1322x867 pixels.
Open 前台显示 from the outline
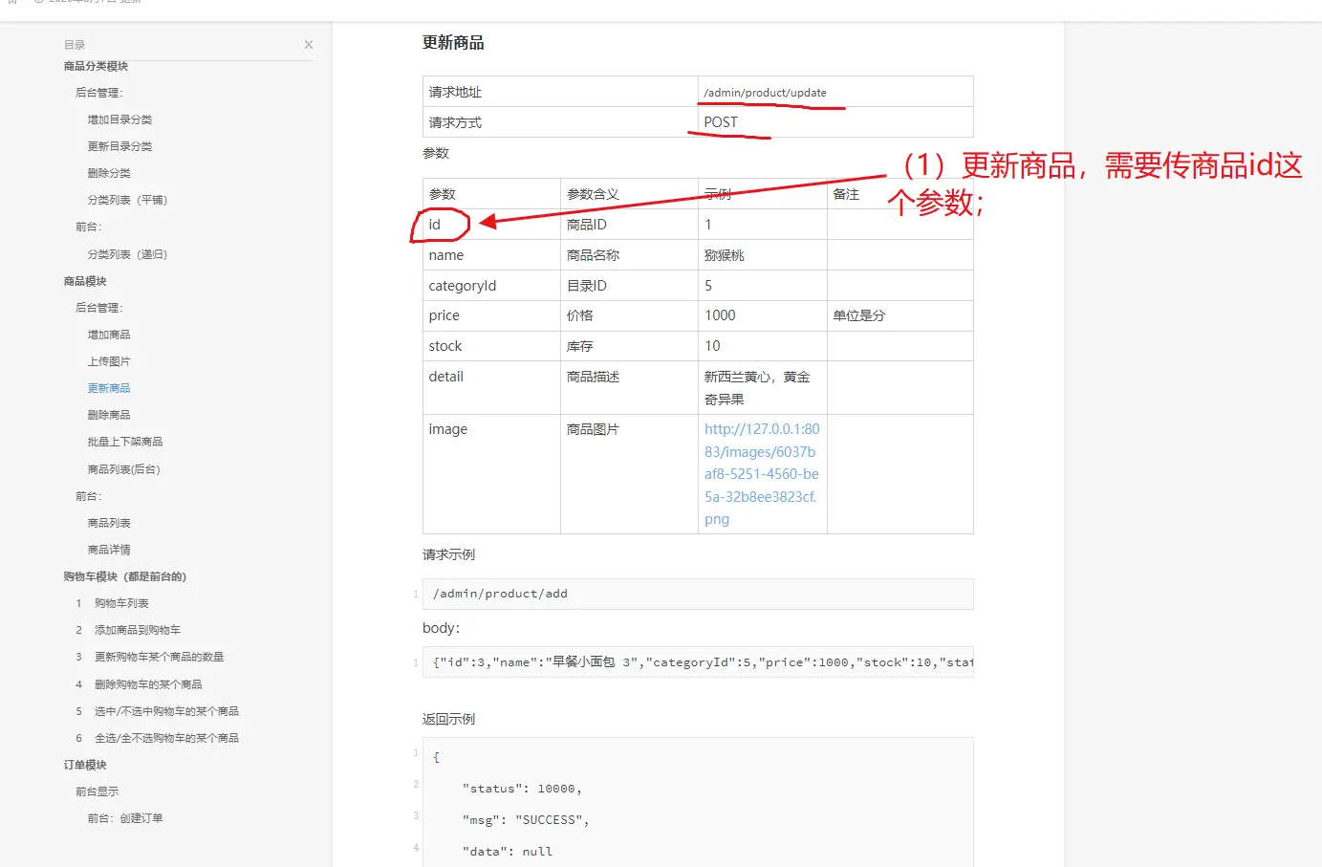[x=98, y=791]
